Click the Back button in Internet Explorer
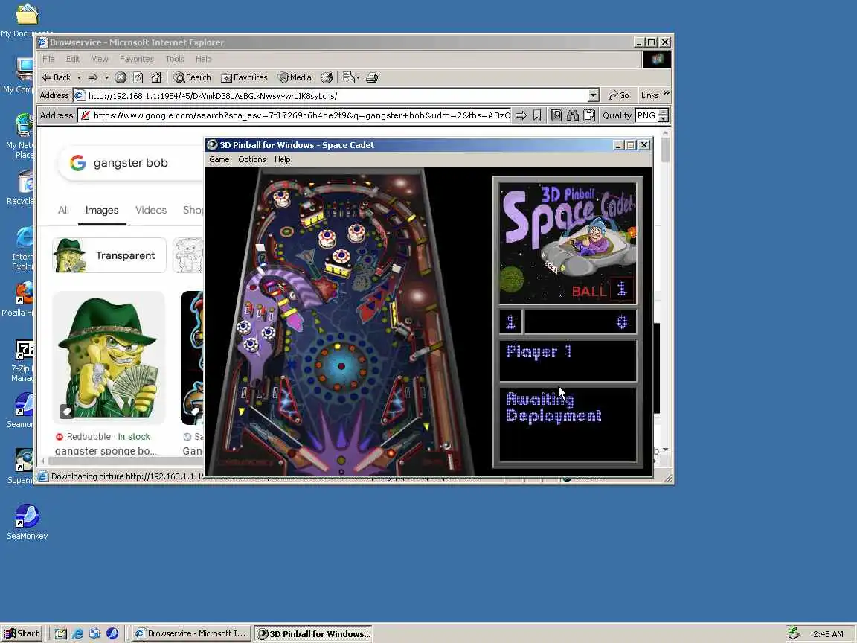The width and height of the screenshot is (857, 643). [57, 77]
